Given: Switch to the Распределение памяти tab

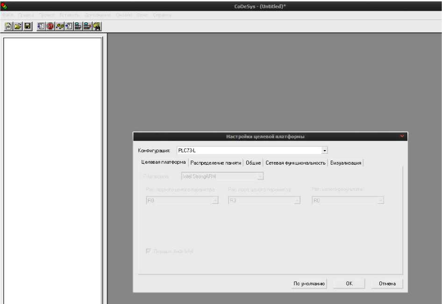Looking at the screenshot, I should click(216, 163).
